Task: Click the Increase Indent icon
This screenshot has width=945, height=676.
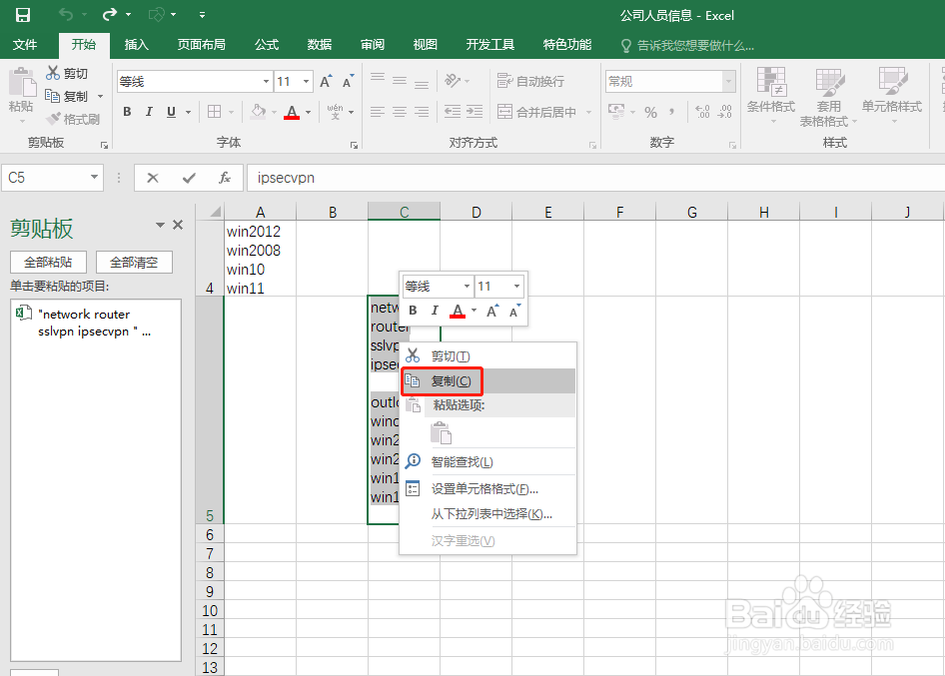Action: click(474, 112)
